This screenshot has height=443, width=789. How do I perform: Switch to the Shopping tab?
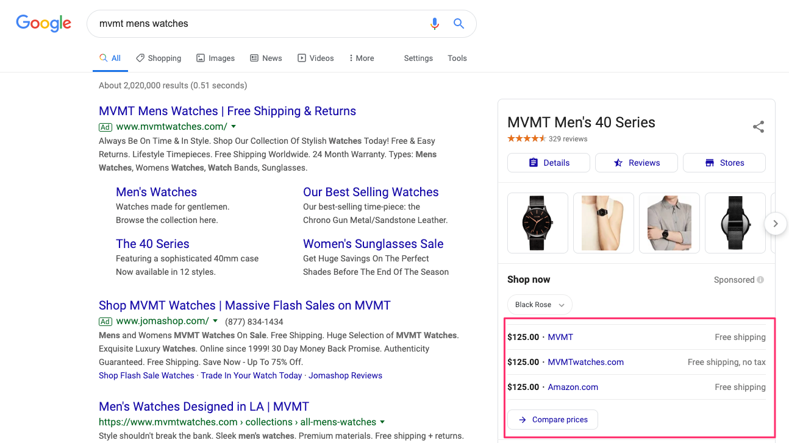point(159,58)
